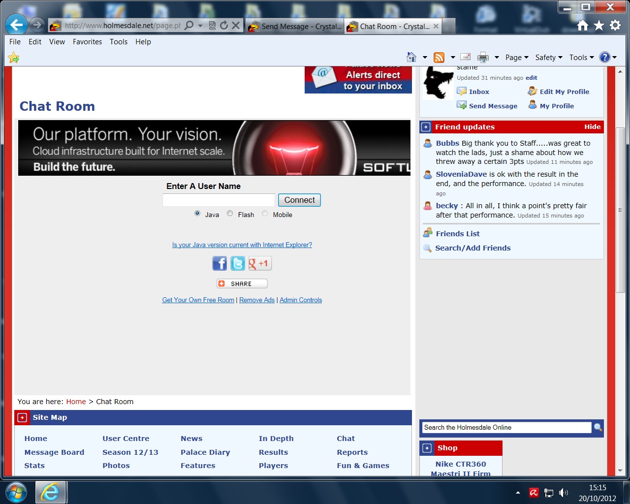
Task: Select the Flash radio button
Action: click(230, 214)
